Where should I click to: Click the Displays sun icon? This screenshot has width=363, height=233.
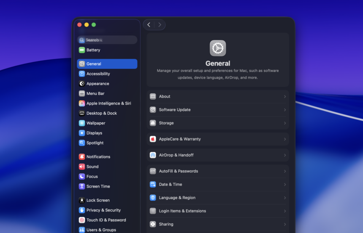82,133
